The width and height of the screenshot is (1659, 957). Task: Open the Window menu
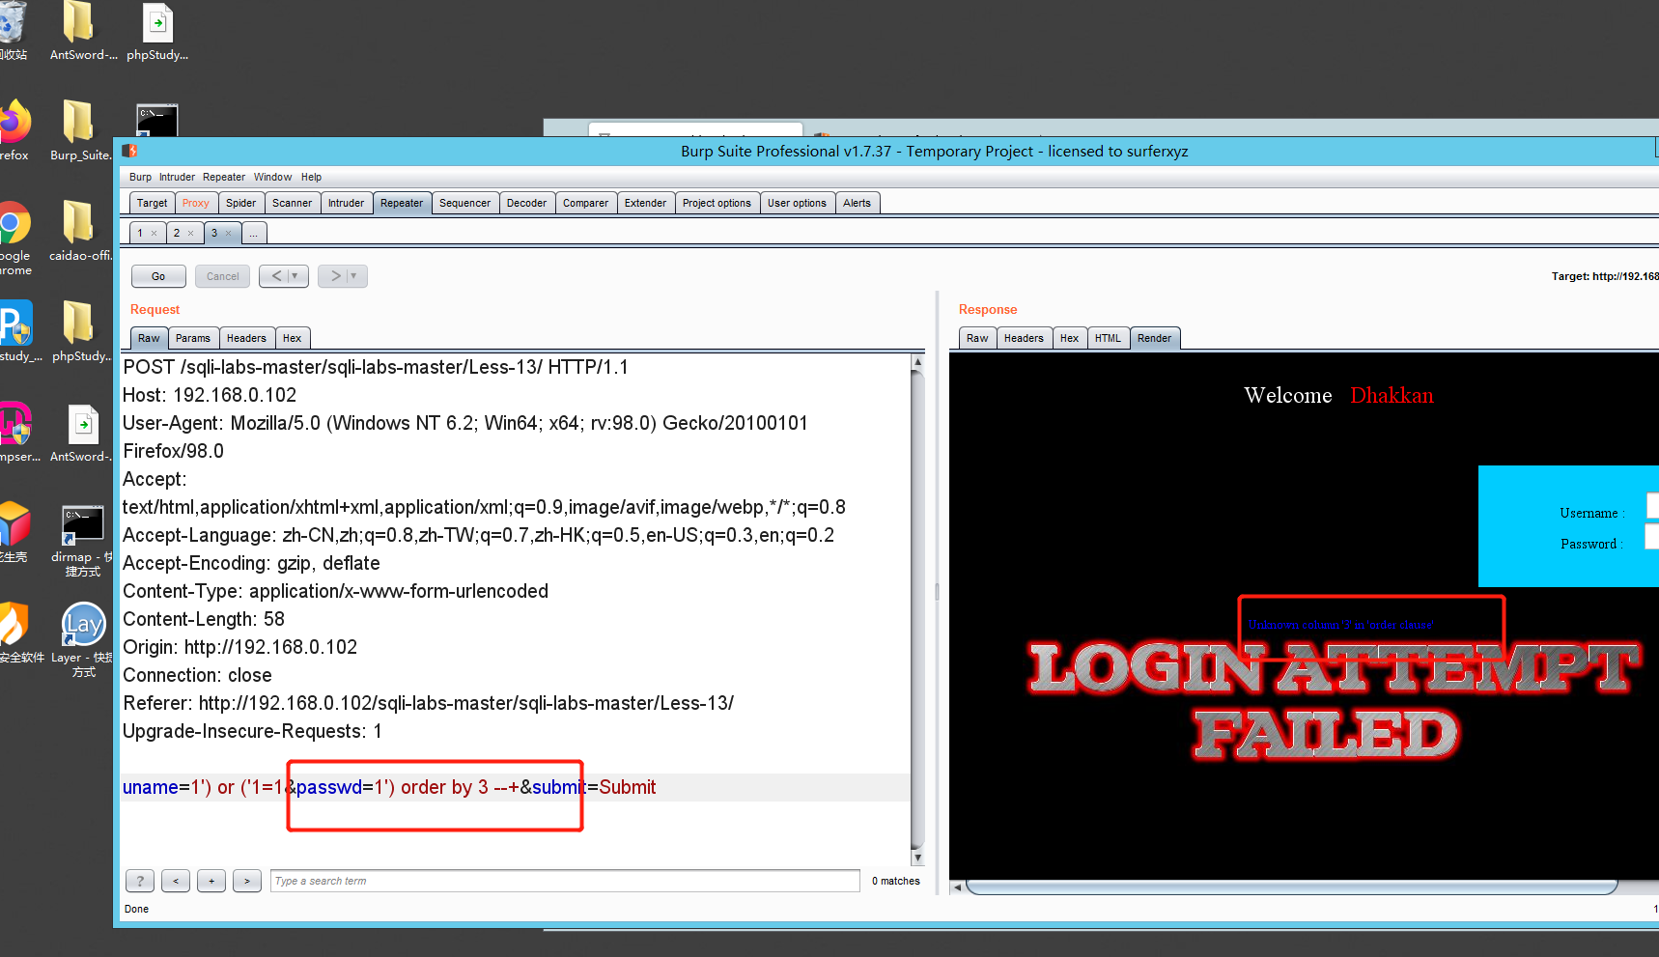point(272,177)
